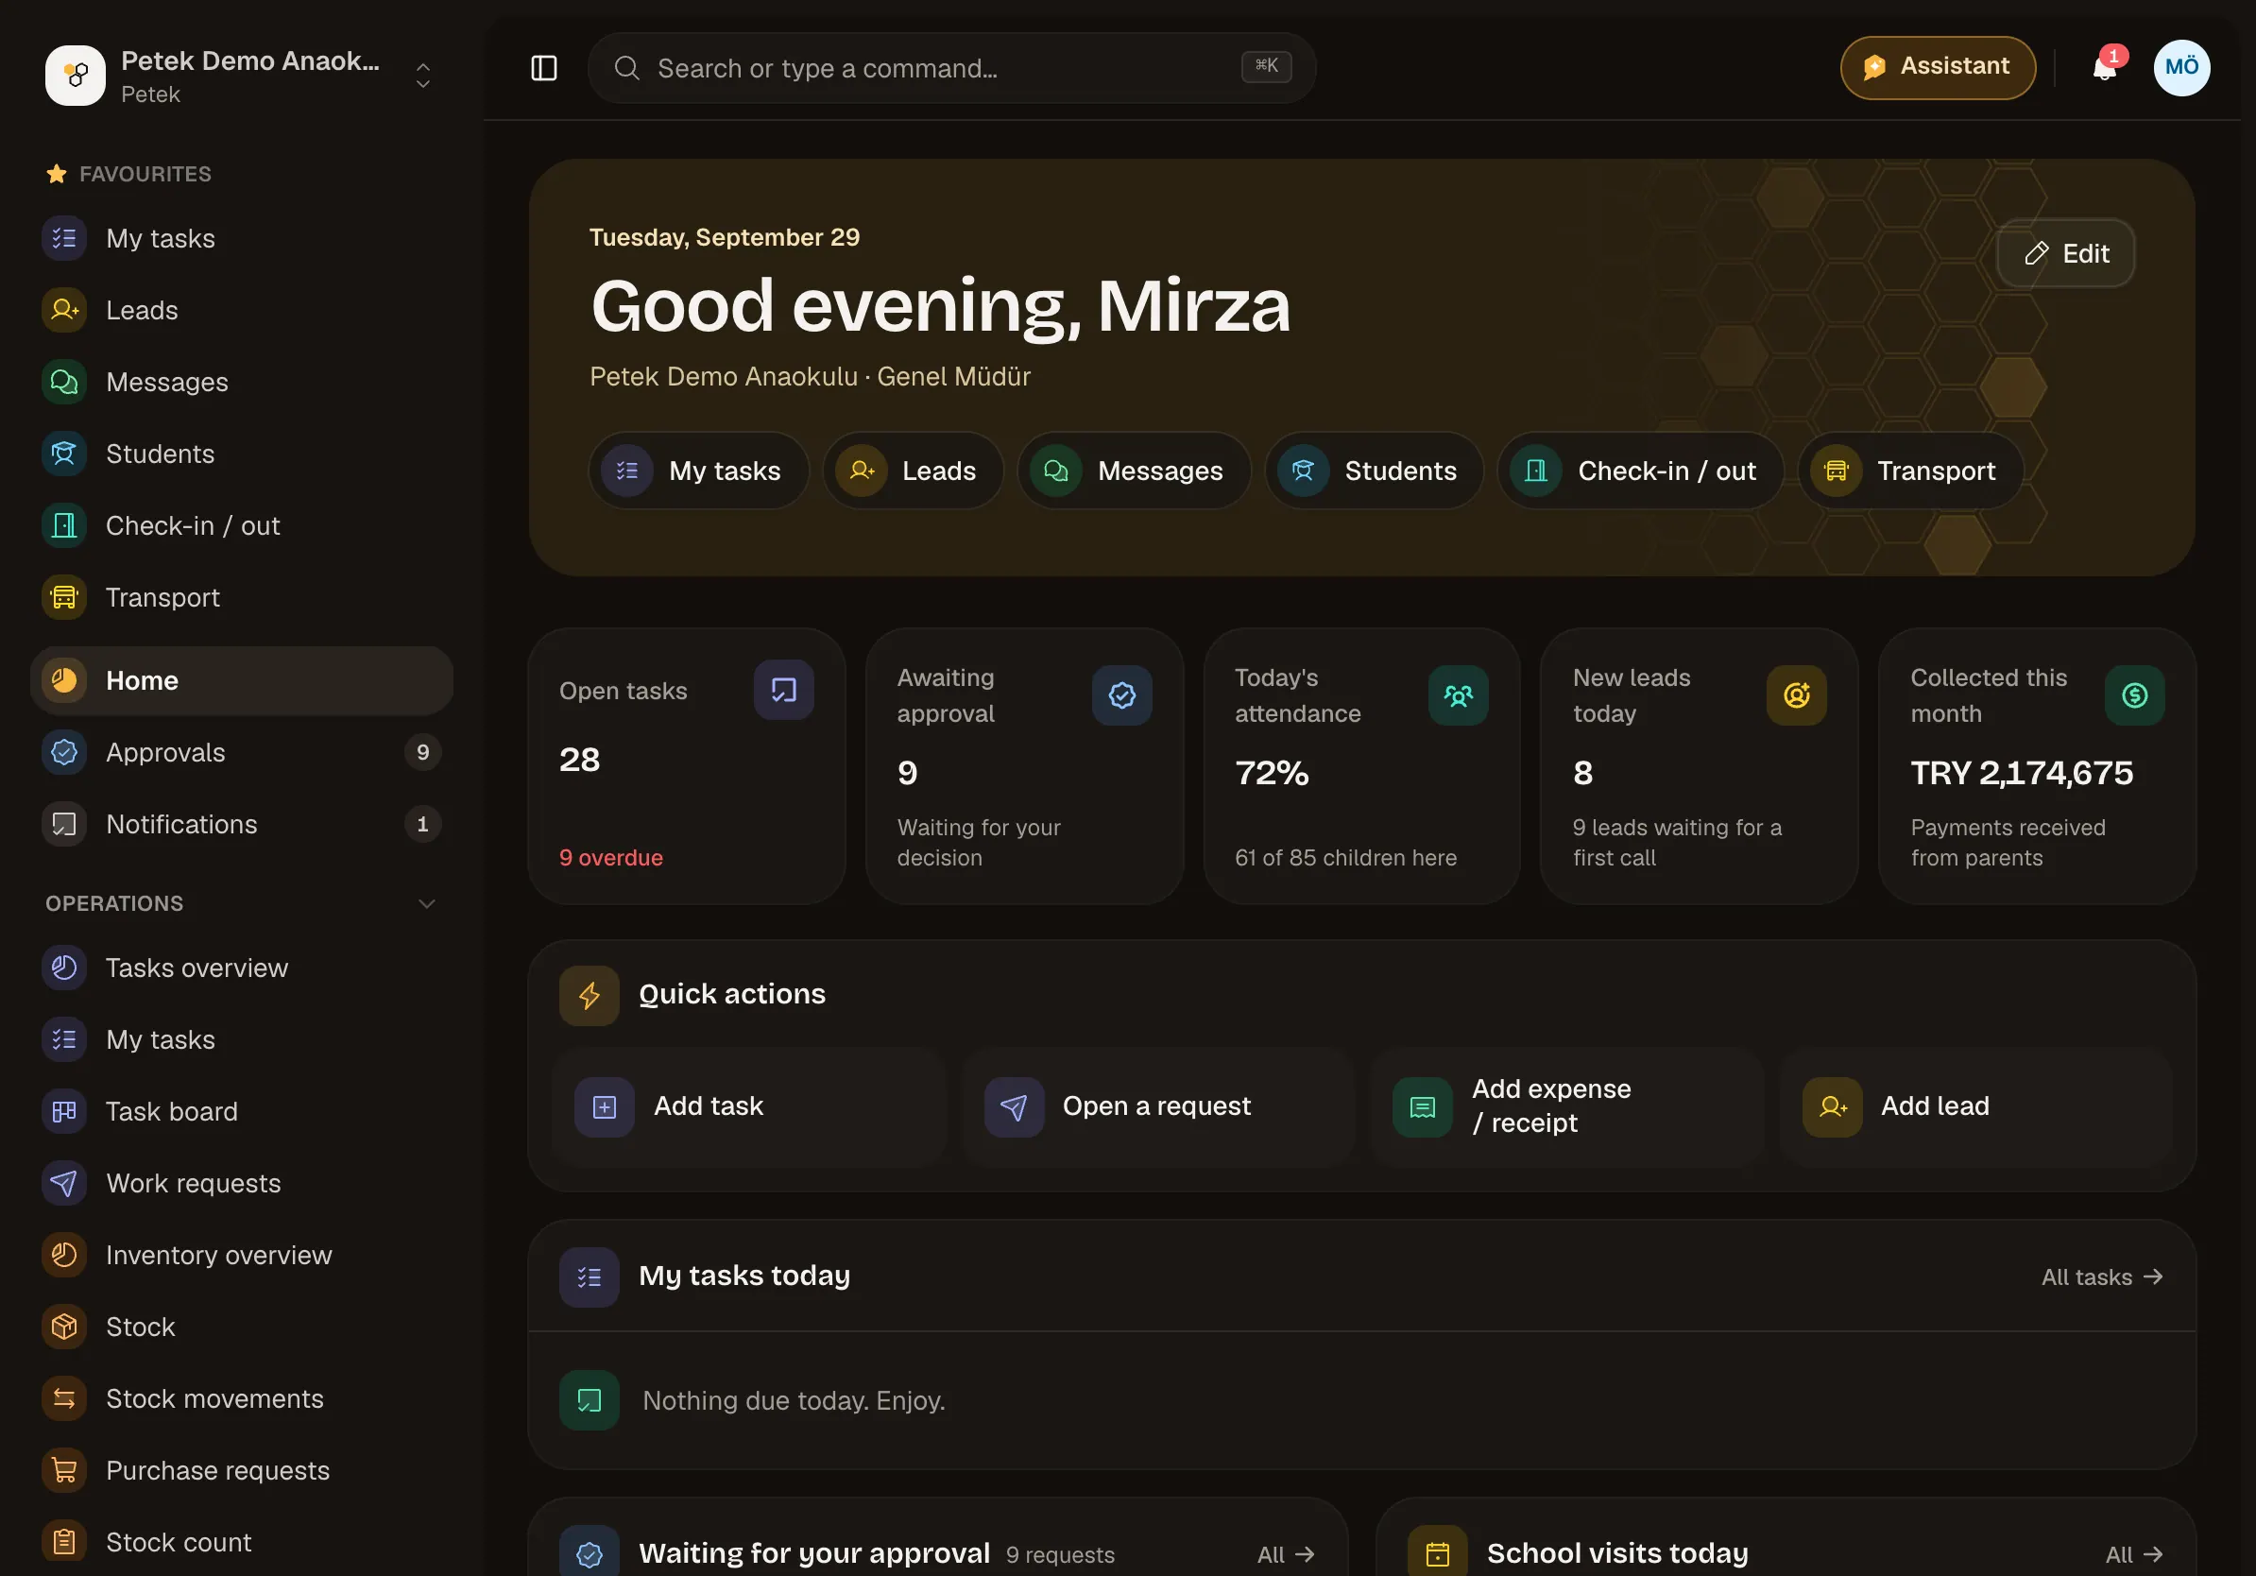The image size is (2256, 1576).
Task: Open the All tasks link
Action: [2102, 1277]
